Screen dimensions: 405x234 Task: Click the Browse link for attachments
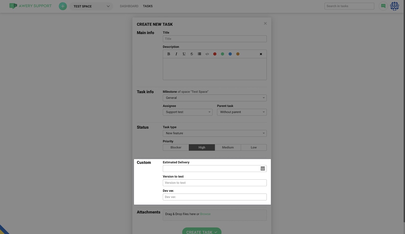click(205, 214)
